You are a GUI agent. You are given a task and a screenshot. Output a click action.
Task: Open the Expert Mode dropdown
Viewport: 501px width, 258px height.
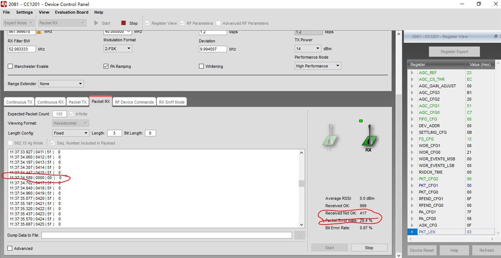(x=19, y=23)
